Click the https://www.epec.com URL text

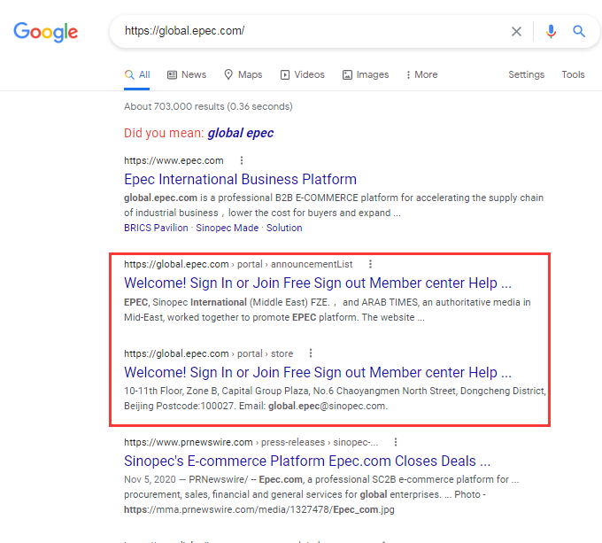tap(174, 160)
